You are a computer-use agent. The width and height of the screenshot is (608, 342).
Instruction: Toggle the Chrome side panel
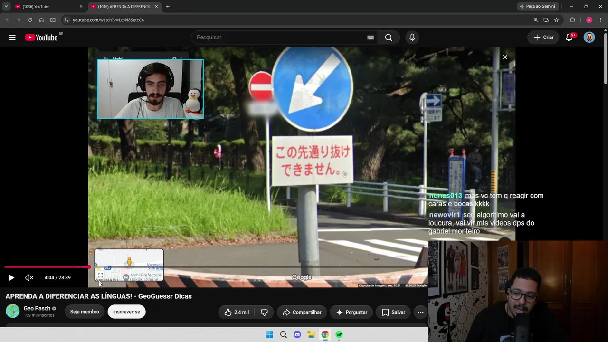53,20
